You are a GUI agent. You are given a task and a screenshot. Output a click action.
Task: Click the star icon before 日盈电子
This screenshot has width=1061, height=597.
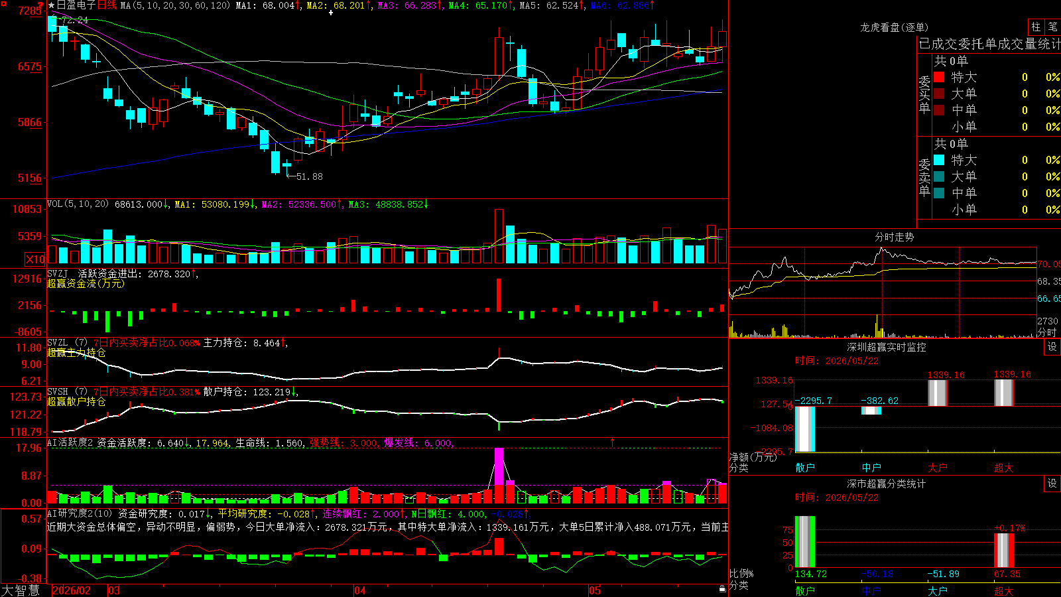(x=51, y=5)
